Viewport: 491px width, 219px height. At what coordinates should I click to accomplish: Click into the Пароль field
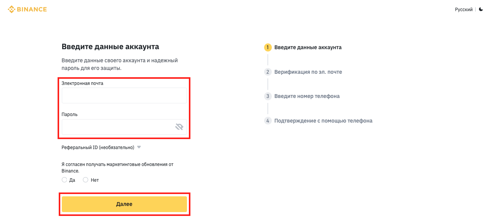[x=117, y=127]
